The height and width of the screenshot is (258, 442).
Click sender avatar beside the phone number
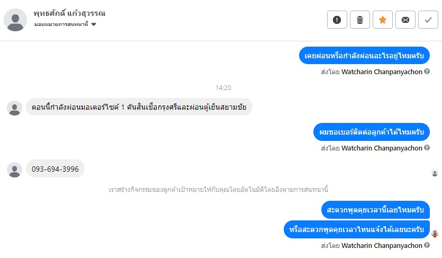point(15,170)
